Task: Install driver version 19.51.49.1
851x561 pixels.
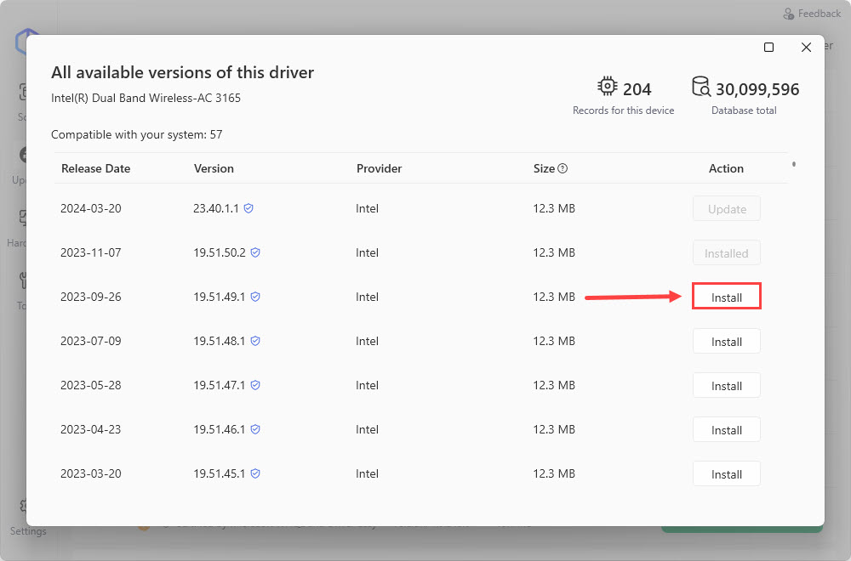Action: 726,297
